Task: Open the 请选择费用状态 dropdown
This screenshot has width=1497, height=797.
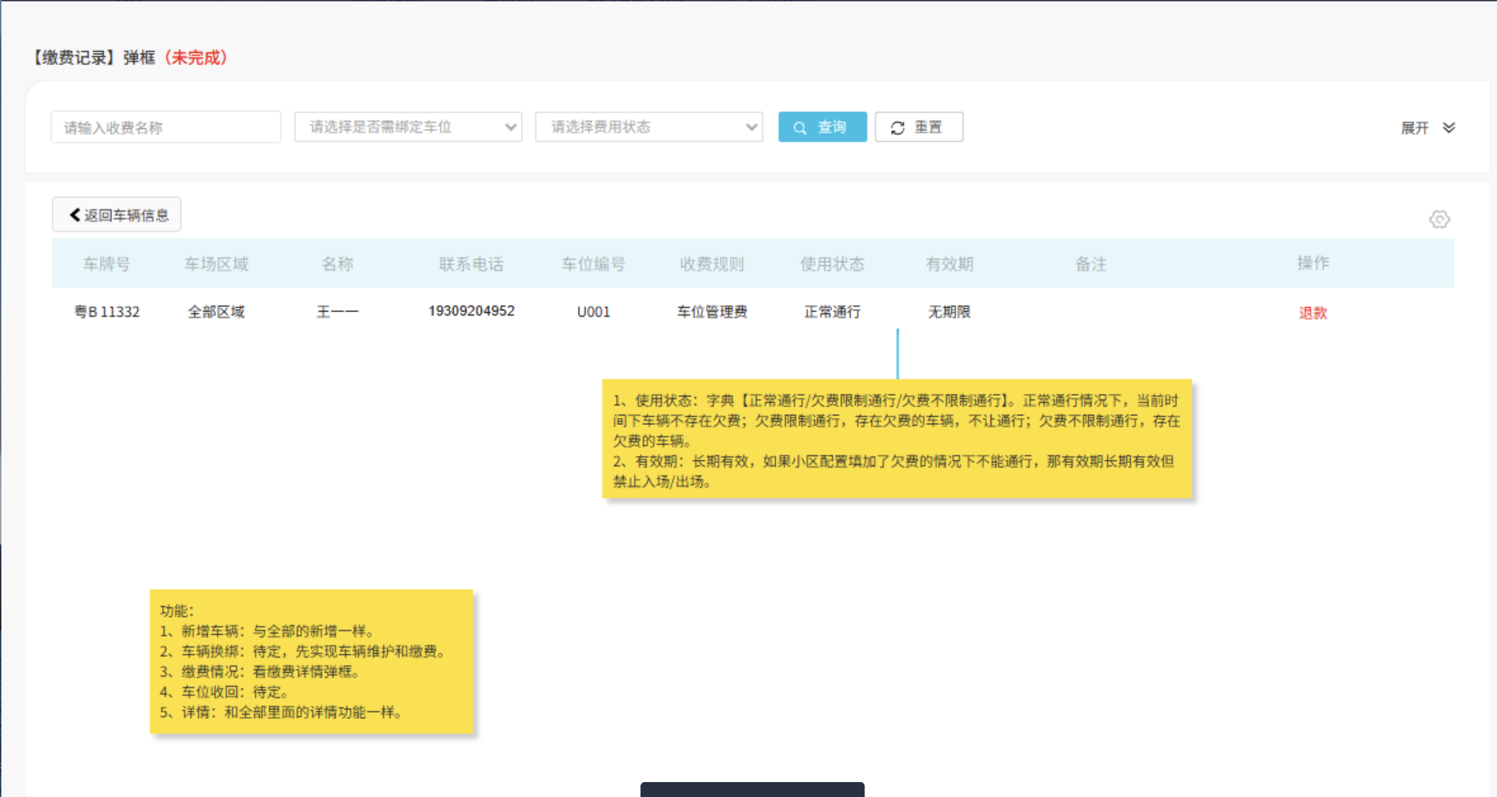Action: [649, 127]
